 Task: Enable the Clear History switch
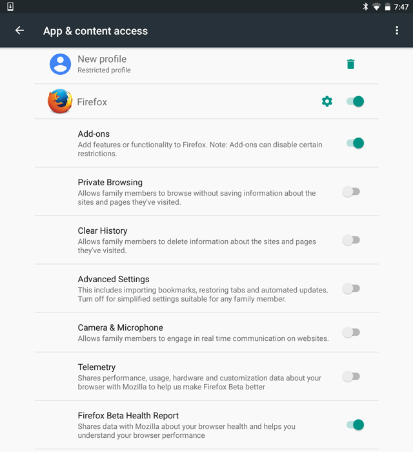(351, 240)
